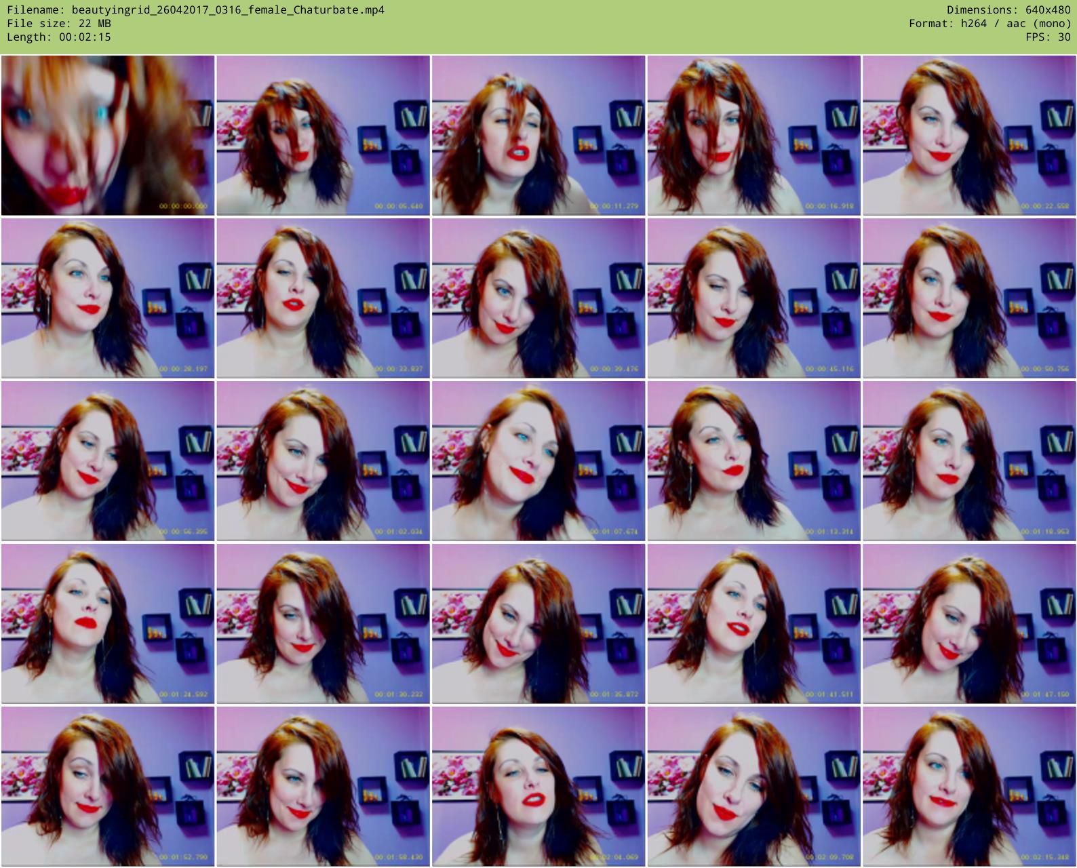The image size is (1077, 868).
Task: Click the thumbnail timestamped 00:01:24
Action: [108, 624]
